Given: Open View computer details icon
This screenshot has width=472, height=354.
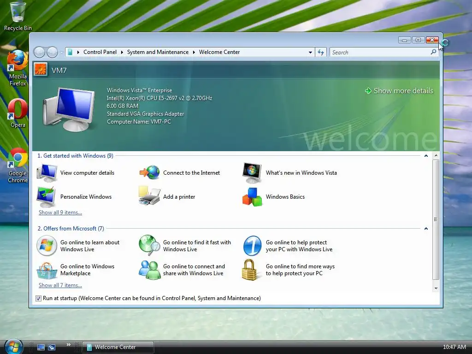Looking at the screenshot, I should 47,173.
